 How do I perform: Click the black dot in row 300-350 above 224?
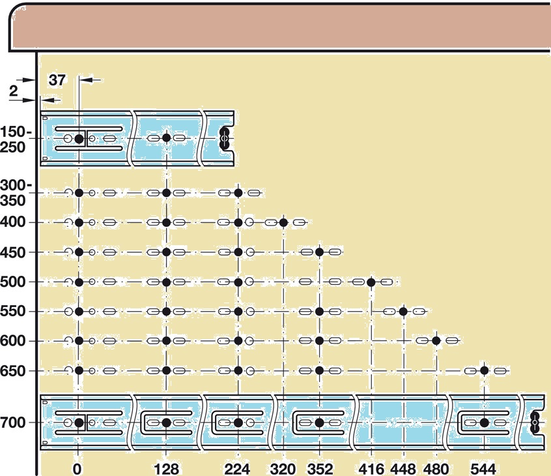238,193
